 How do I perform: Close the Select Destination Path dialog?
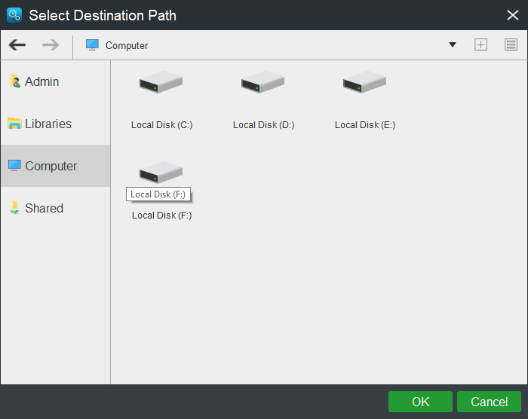click(x=512, y=15)
